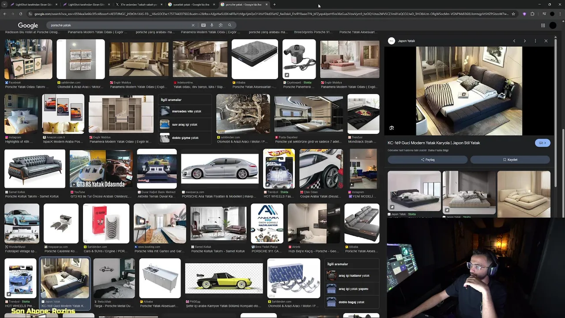Viewport: 565px width, 318px height.
Task: Open Amazon IspacK Modern Araba poster image
Action: pyautogui.click(x=63, y=114)
